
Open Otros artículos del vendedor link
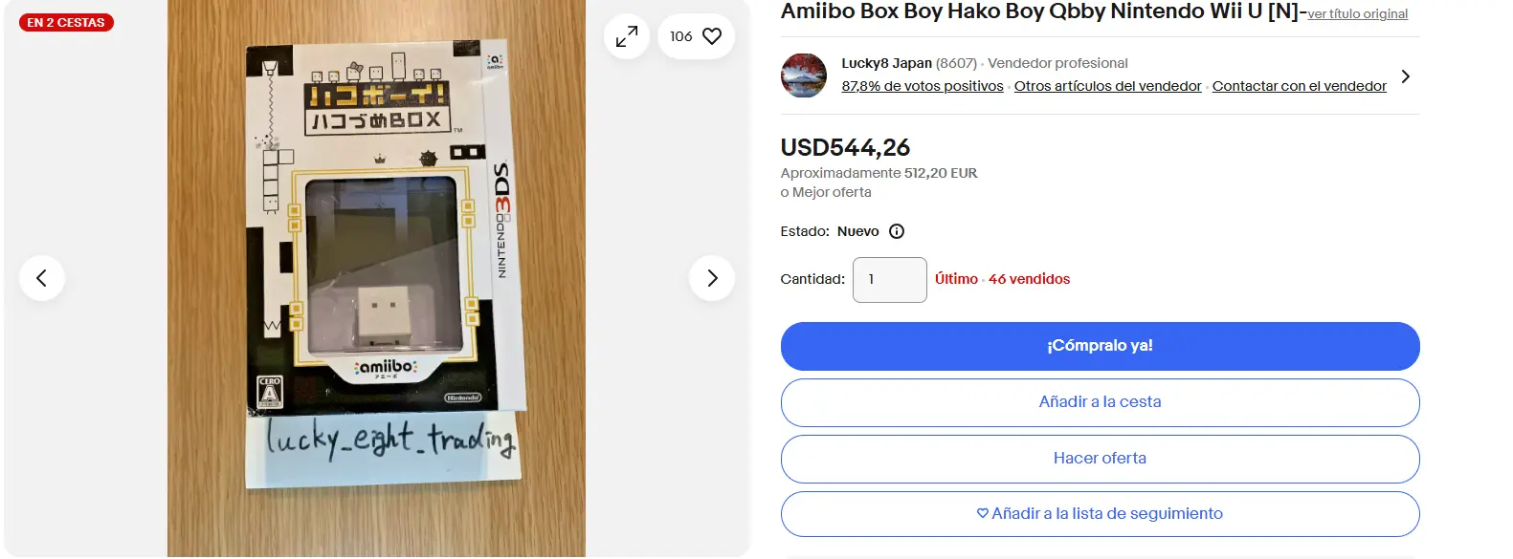tap(1107, 86)
